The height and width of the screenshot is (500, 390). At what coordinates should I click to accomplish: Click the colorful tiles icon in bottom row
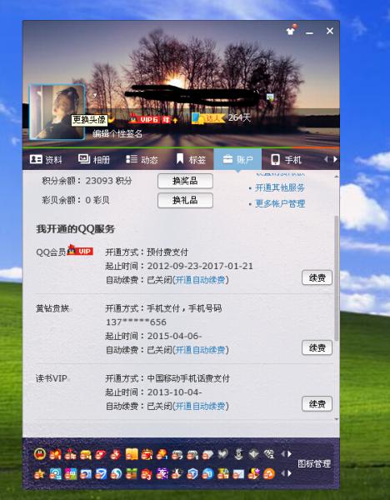[x=71, y=474]
